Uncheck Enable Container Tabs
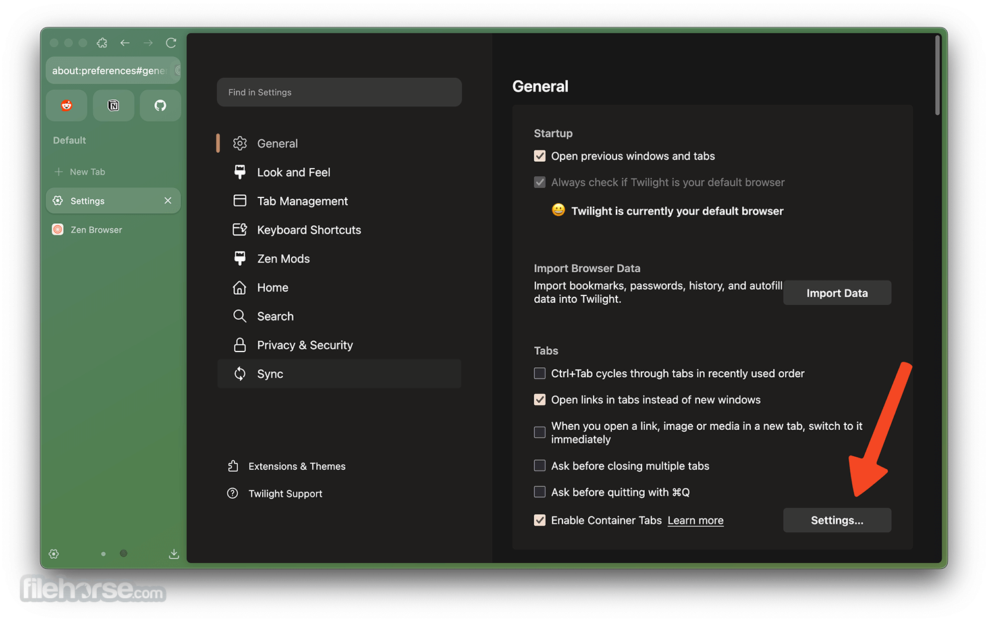Screen dimensions: 988x622 pyautogui.click(x=539, y=520)
